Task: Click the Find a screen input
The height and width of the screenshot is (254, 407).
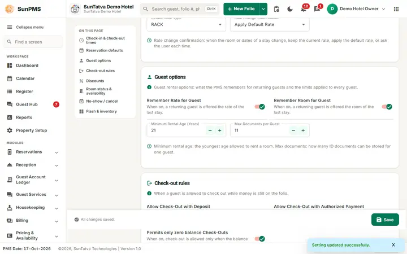Action: tap(33, 42)
